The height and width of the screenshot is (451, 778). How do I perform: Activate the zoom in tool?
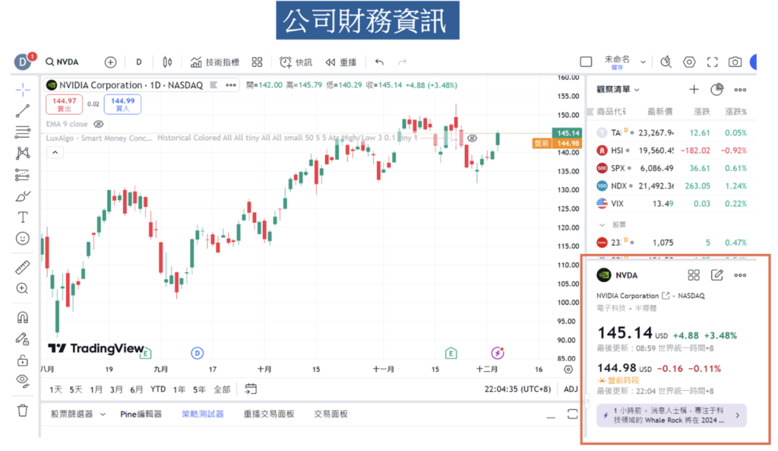click(22, 288)
